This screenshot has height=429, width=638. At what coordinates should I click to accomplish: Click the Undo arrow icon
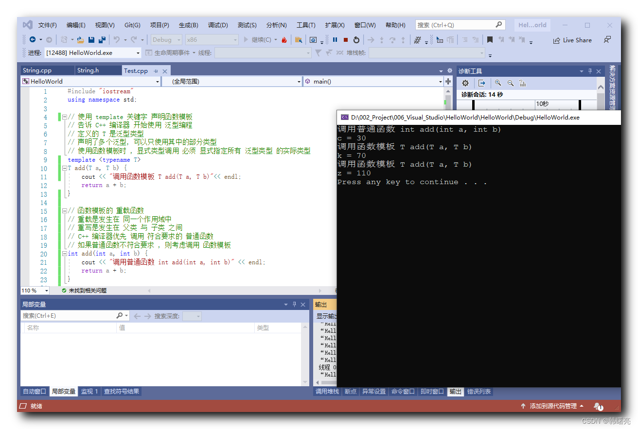tap(117, 40)
